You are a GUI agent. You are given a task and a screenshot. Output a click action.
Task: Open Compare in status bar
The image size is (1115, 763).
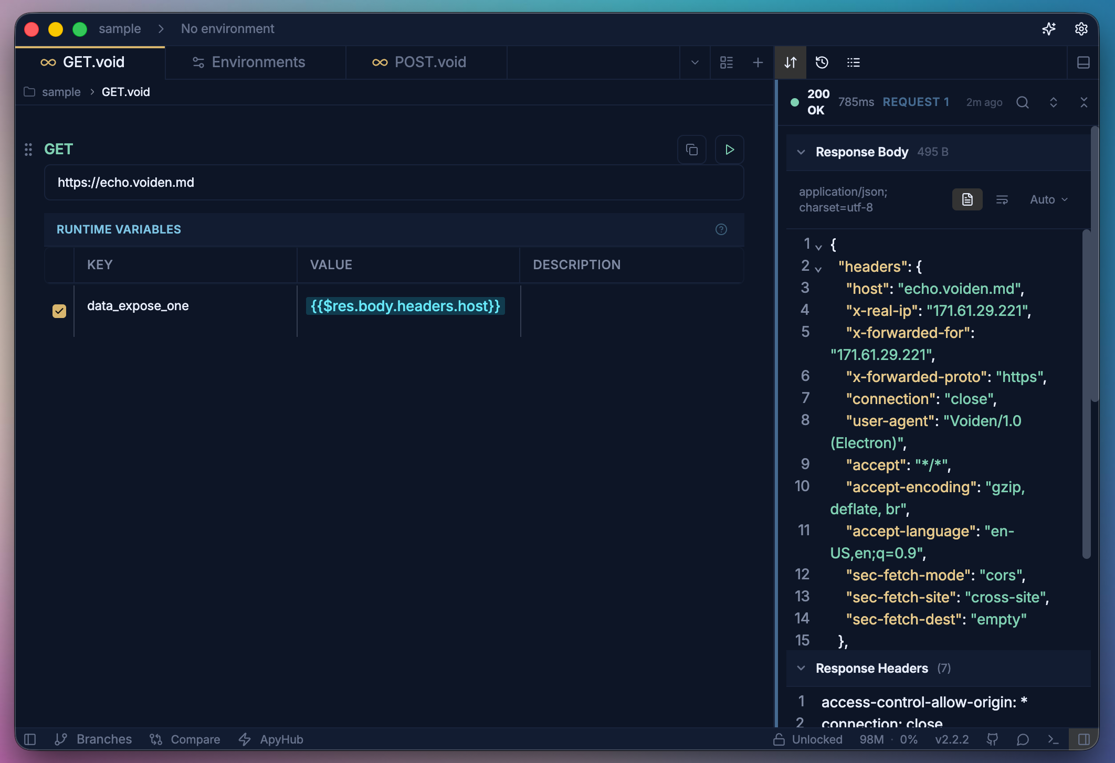point(185,739)
